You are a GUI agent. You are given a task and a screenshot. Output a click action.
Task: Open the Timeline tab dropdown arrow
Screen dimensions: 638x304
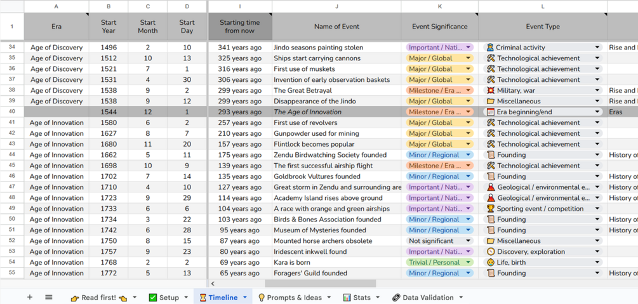[x=245, y=298]
